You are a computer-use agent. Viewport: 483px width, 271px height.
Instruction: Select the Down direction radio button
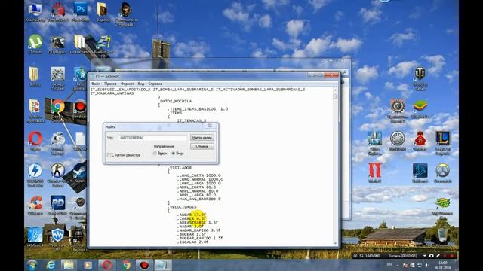pyautogui.click(x=174, y=153)
